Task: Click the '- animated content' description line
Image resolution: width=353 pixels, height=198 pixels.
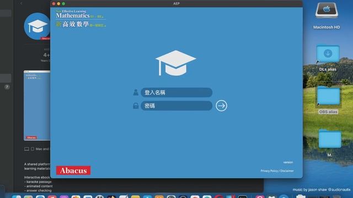Action: [x=38, y=186]
